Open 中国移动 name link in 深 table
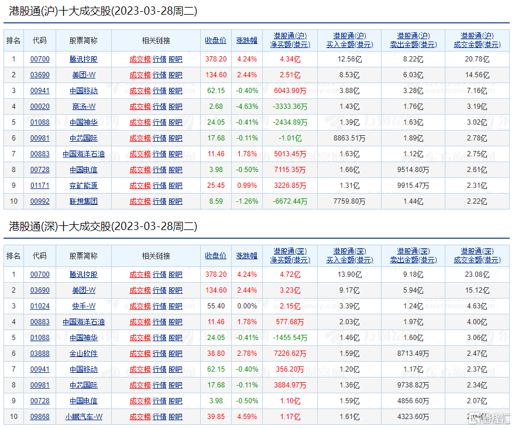The image size is (515, 429). coord(84,369)
